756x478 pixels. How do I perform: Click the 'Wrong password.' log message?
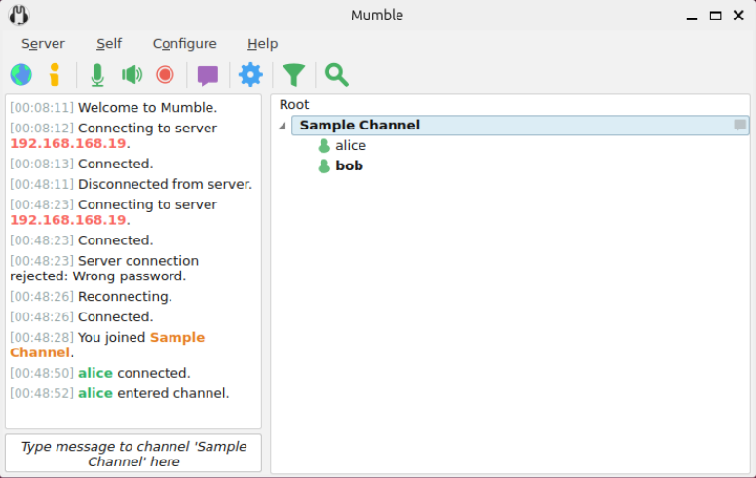(x=129, y=276)
